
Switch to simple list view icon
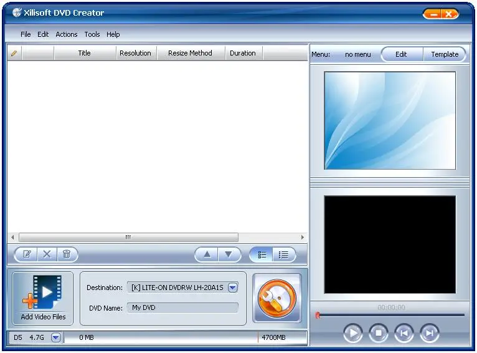283,254
